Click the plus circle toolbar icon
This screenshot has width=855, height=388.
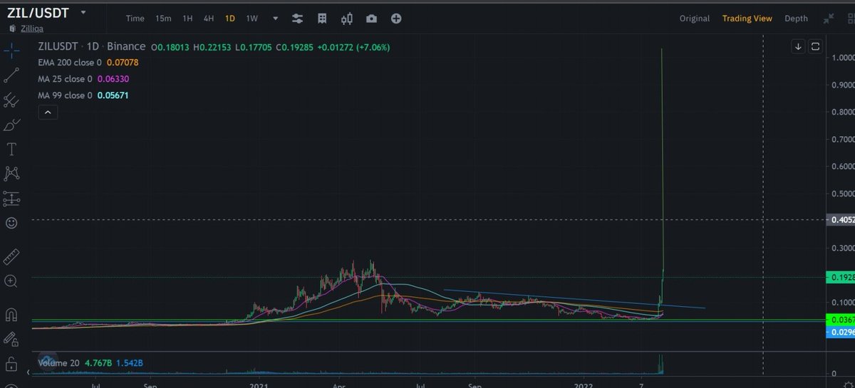396,19
